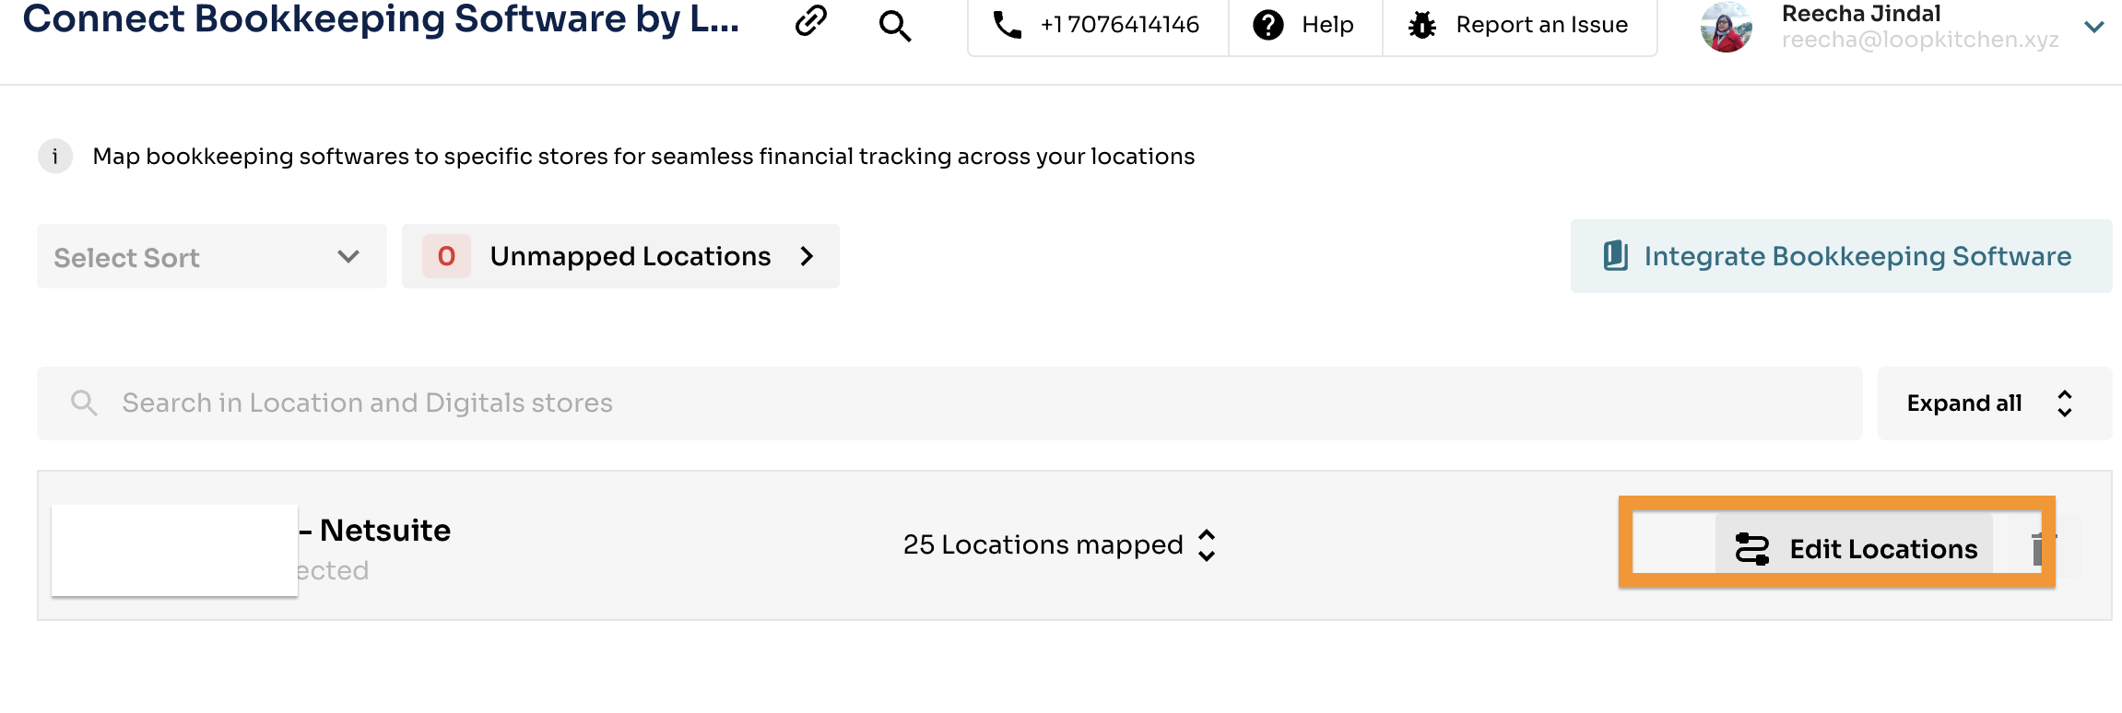Open the user account dropdown chevron

pyautogui.click(x=2093, y=27)
